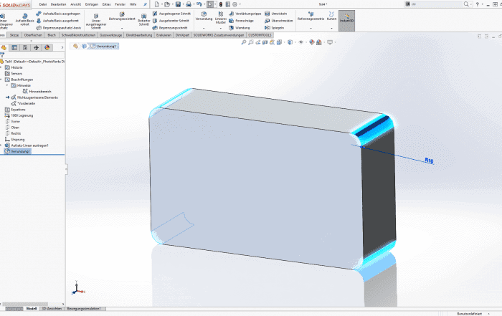
Task: Open the DisplayManager color ball tab
Action: 47,48
